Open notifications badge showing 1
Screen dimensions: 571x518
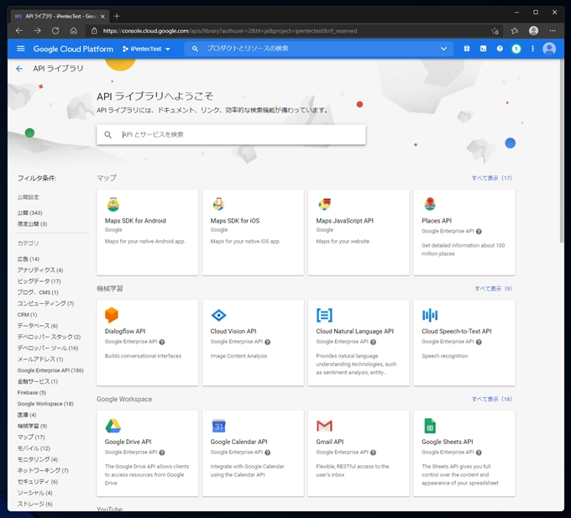(516, 49)
